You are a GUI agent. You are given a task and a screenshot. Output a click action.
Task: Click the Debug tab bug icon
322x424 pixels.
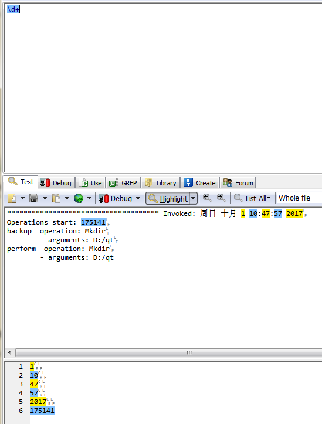[x=45, y=183]
